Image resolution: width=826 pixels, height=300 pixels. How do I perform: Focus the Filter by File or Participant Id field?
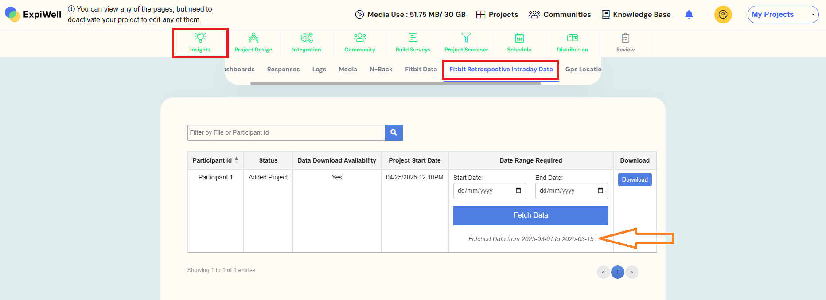(x=286, y=132)
